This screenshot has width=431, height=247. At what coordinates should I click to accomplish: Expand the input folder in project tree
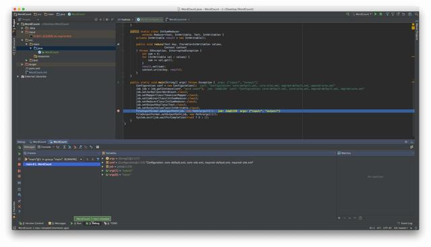22,32
